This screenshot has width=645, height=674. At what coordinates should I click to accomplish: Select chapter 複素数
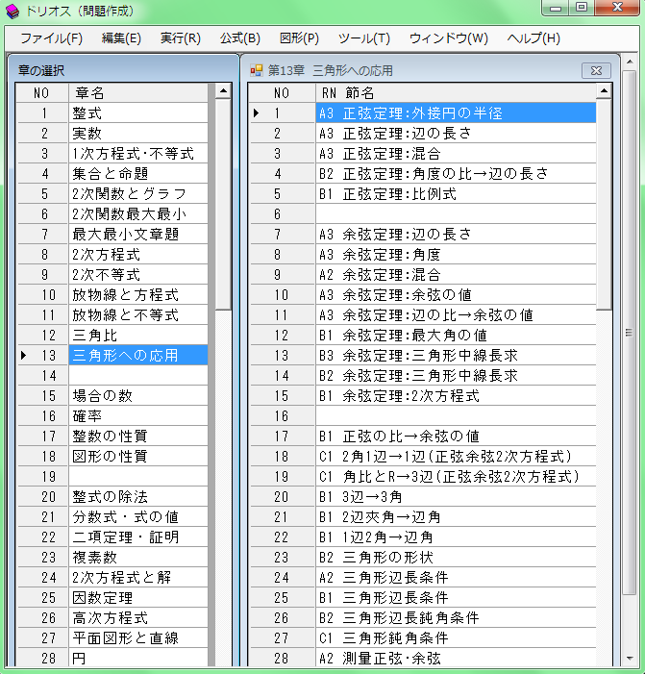(x=137, y=558)
